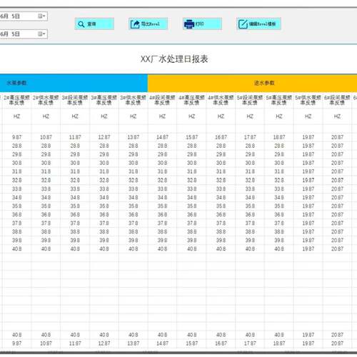Image resolution: width=357 pixels, height=357 pixels.
Task: Select the 3#段间泵频率反馈 column header
Action: pyautogui.click(x=75, y=100)
